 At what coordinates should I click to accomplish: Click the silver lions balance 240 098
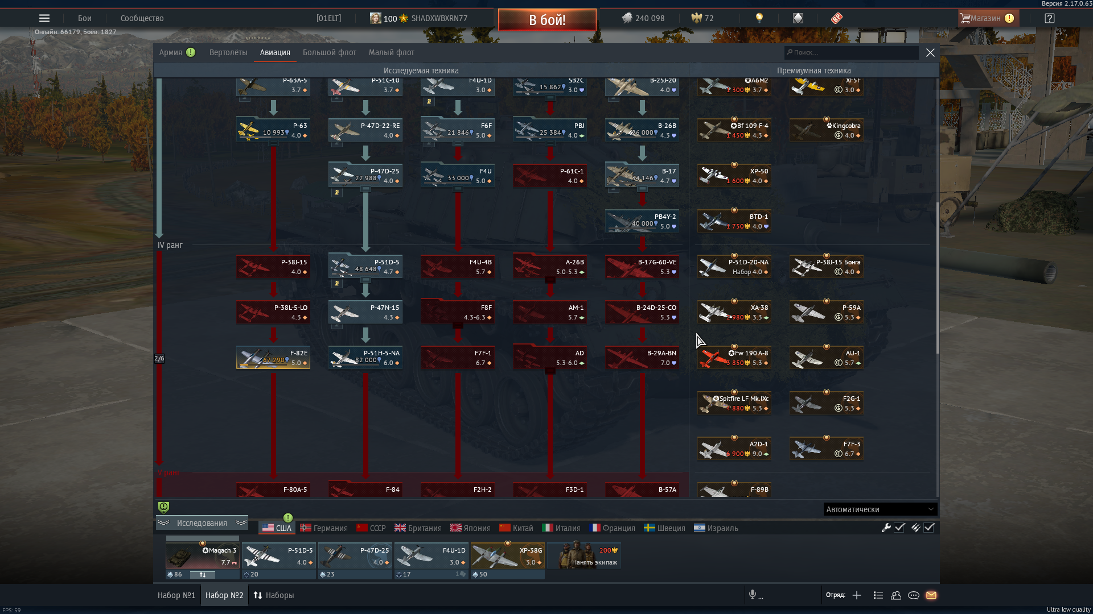point(643,18)
